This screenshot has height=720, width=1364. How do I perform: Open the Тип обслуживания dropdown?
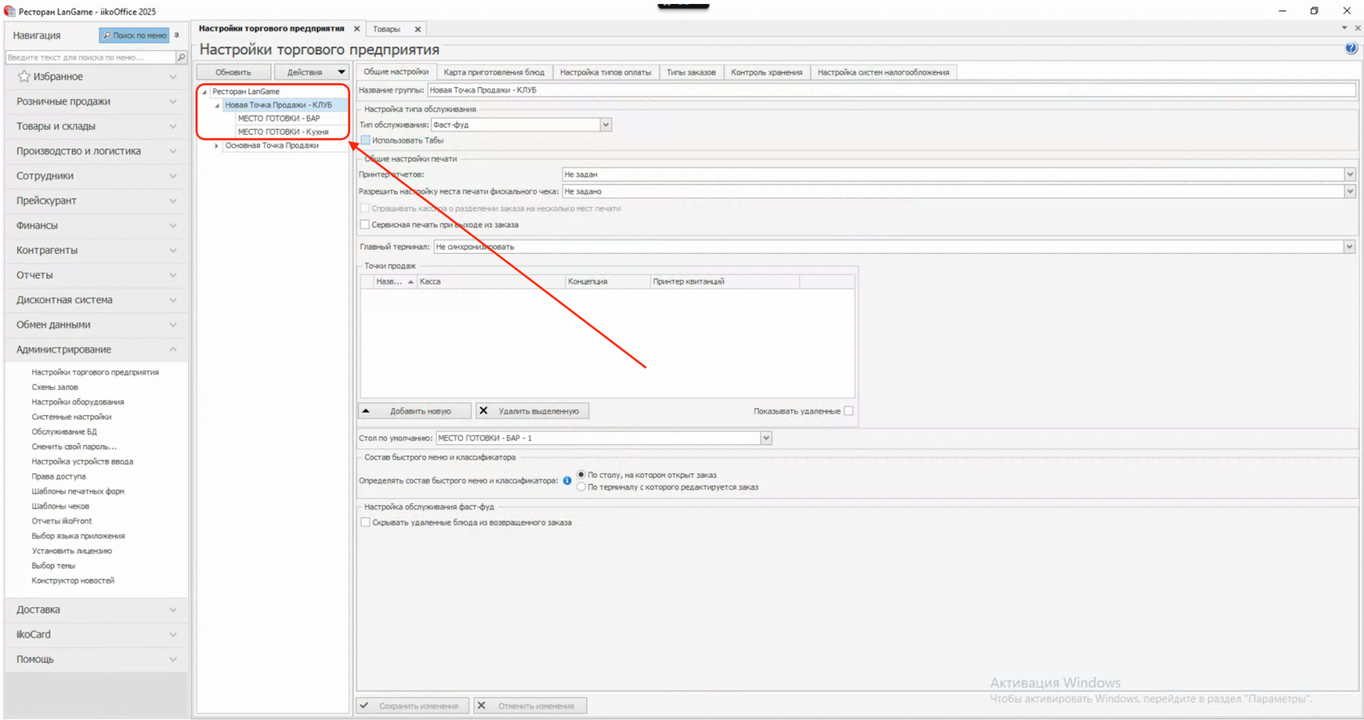tap(606, 125)
